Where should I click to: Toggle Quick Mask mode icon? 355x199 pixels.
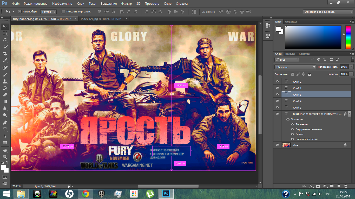[x=5, y=177]
